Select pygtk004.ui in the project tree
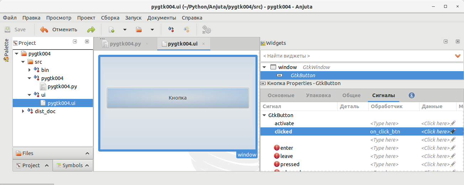Image resolution: width=464 pixels, height=185 pixels. coord(61,103)
